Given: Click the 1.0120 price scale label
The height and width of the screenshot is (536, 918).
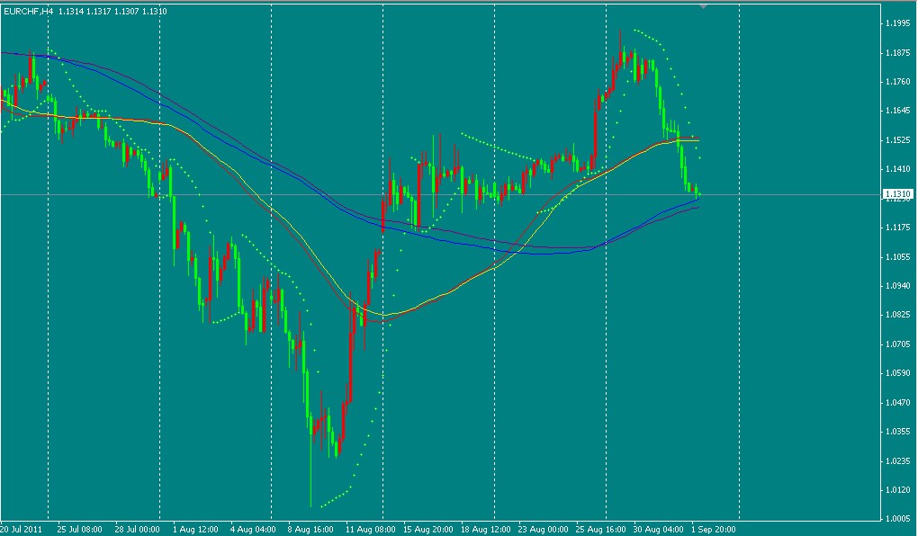Looking at the screenshot, I should pos(897,490).
